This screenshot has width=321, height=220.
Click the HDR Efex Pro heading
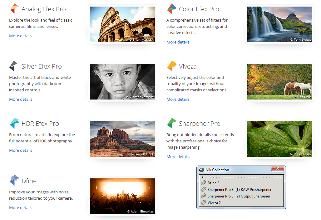coord(40,124)
